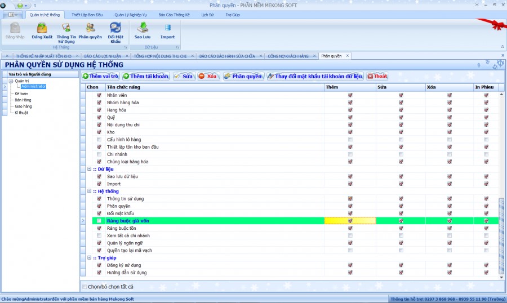
Task: Click the application orb at top-left
Action: pyautogui.click(x=3, y=5)
